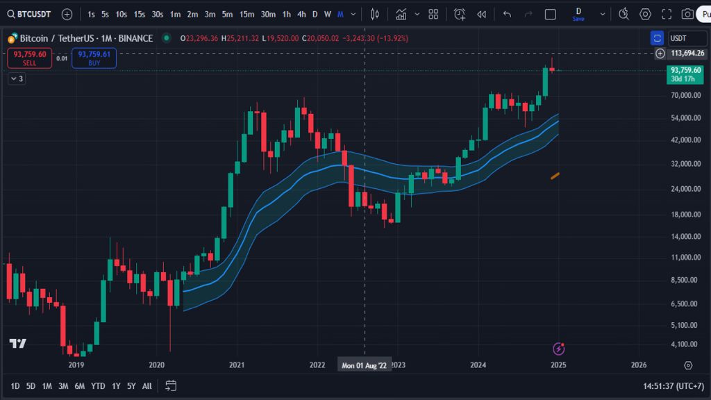Open the interval dropdown next to 1M
Image resolution: width=711 pixels, height=400 pixels.
(x=353, y=13)
